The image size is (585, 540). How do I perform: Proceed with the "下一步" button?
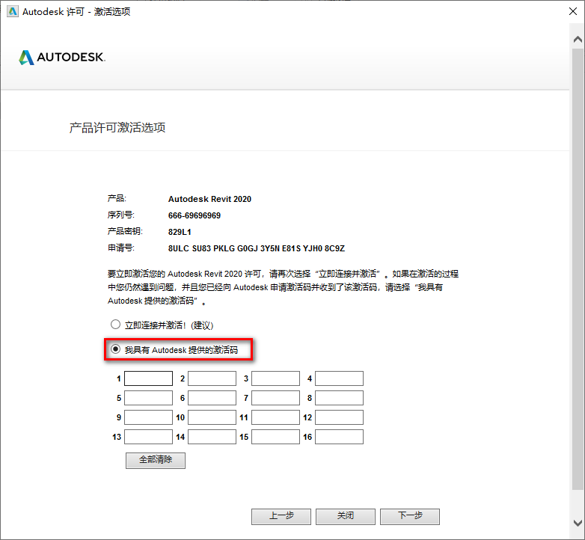click(x=409, y=516)
